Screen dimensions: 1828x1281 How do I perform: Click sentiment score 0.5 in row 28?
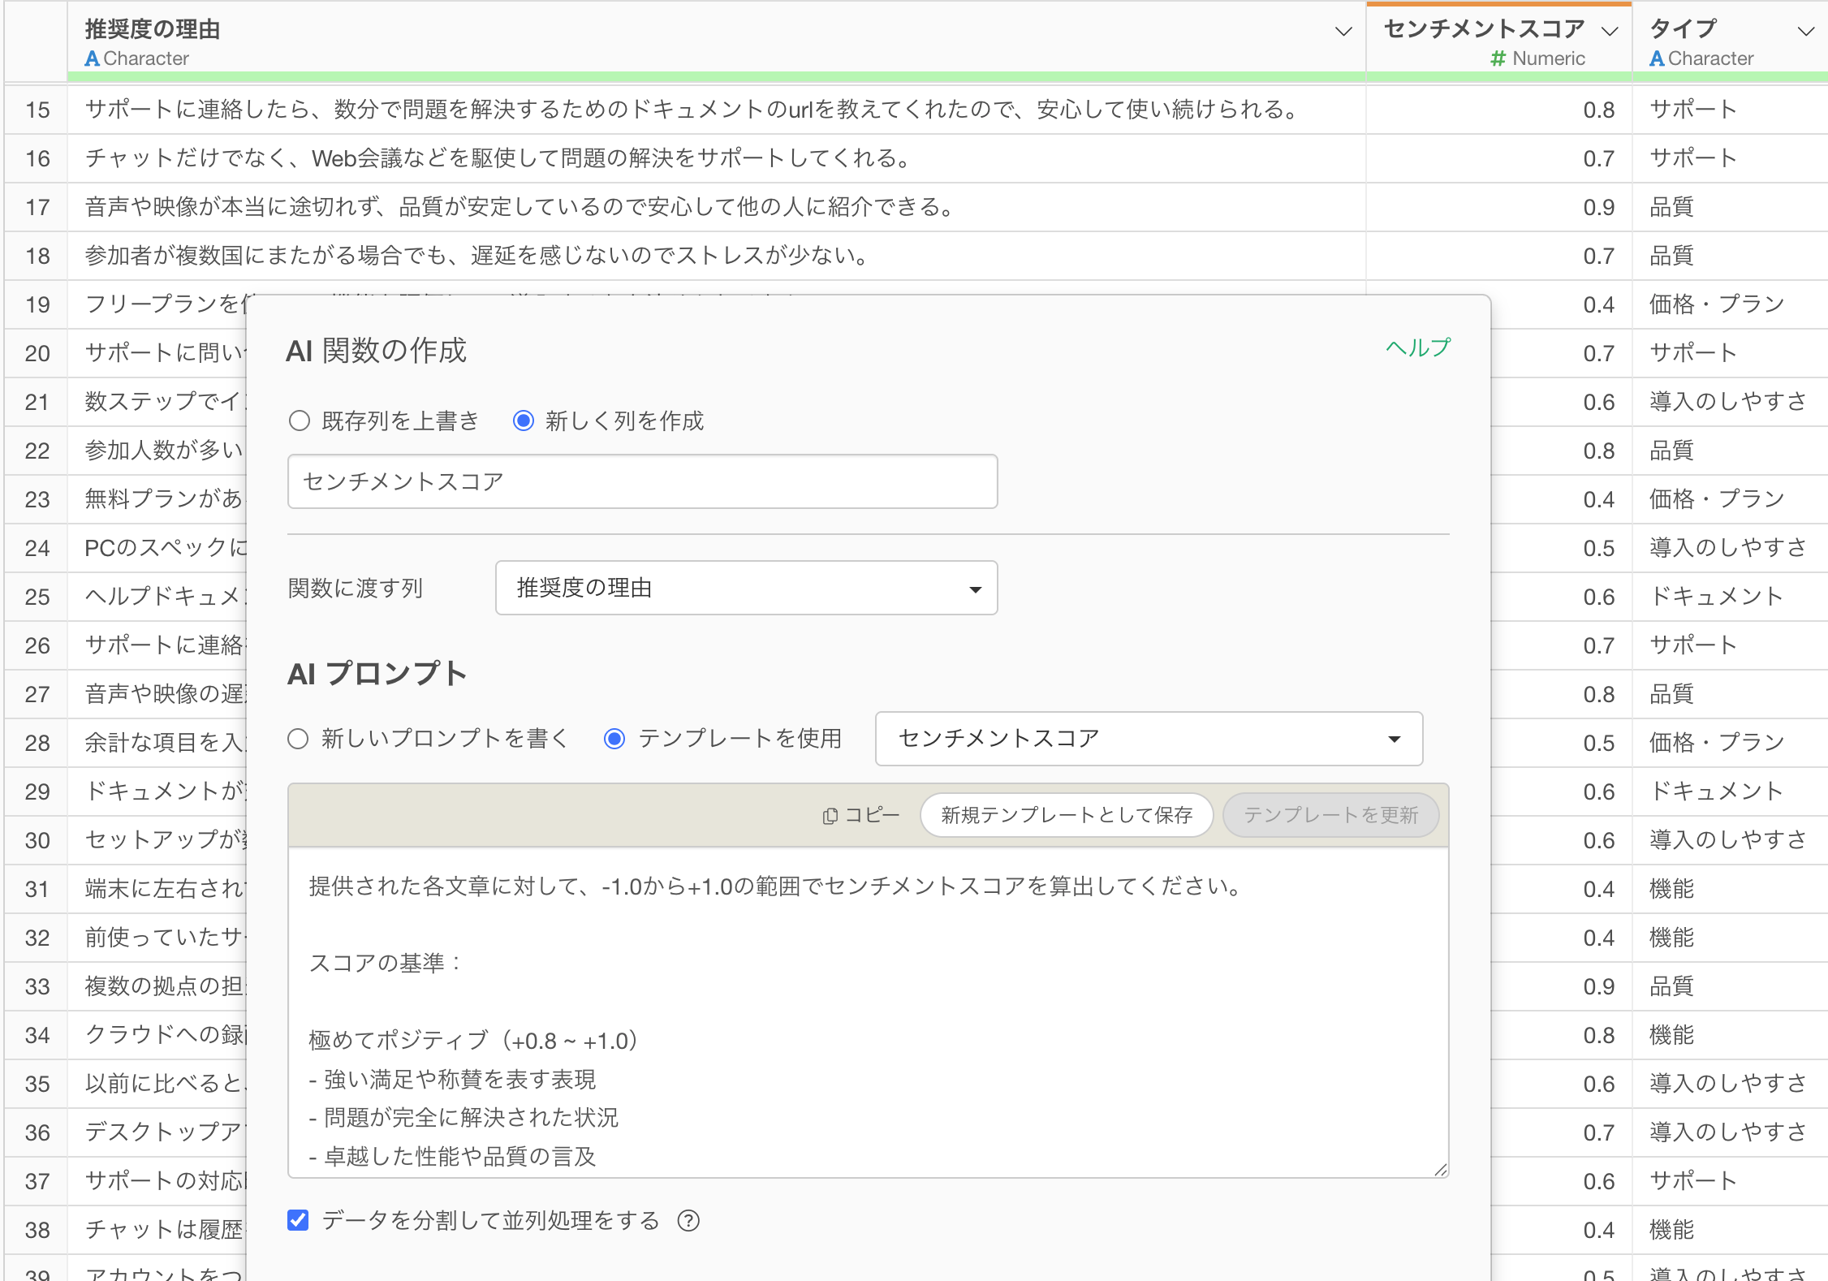pyautogui.click(x=1598, y=743)
